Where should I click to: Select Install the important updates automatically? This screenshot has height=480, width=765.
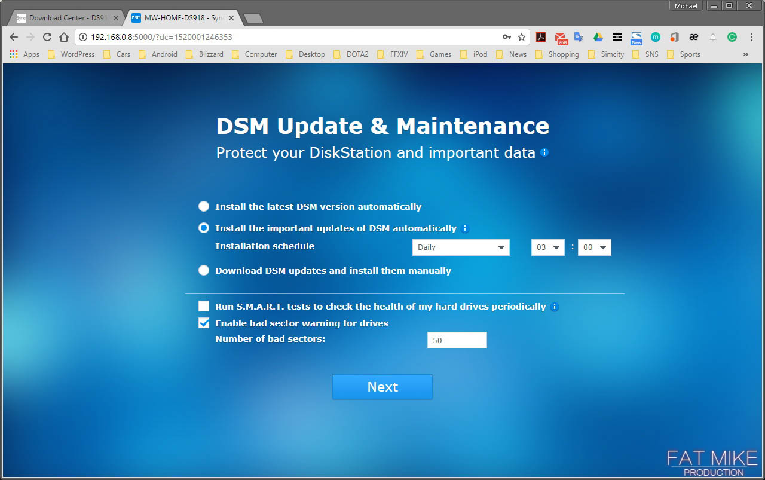(204, 228)
